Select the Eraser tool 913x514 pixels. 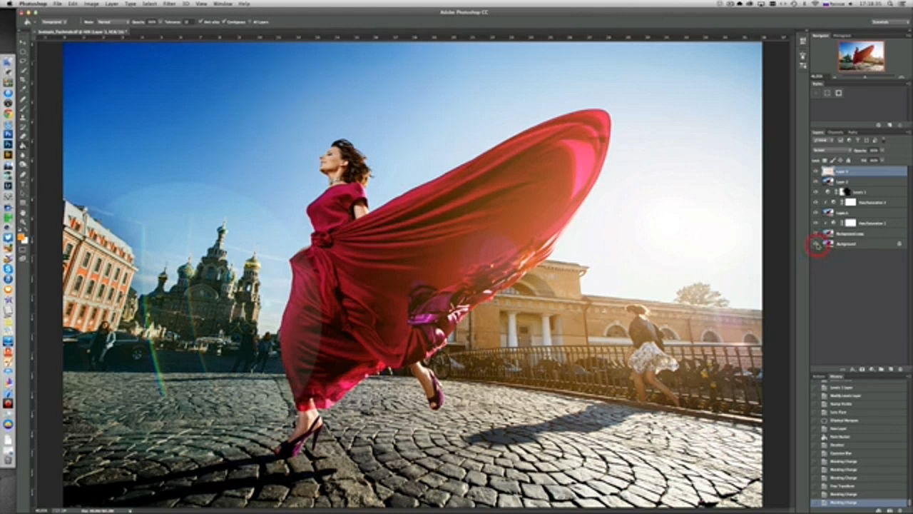(24, 136)
